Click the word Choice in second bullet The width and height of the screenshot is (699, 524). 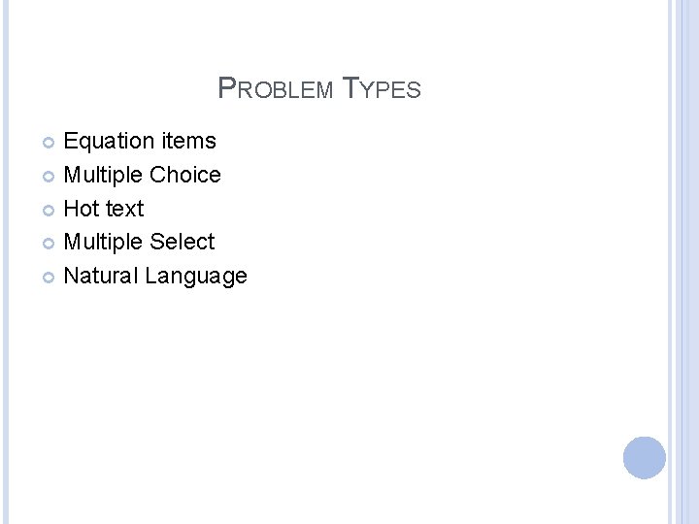185,175
